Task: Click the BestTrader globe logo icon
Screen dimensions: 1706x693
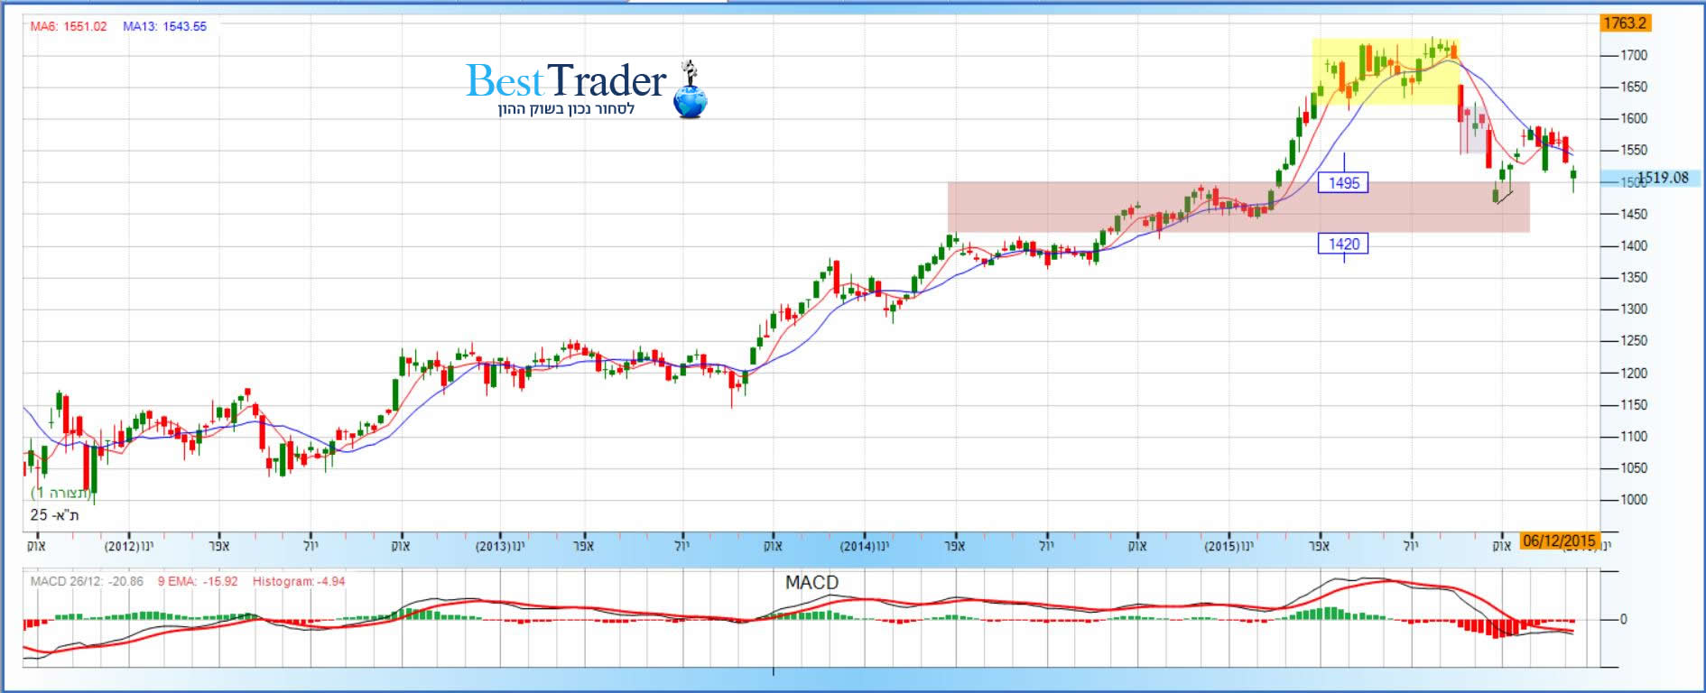Action: (x=691, y=92)
